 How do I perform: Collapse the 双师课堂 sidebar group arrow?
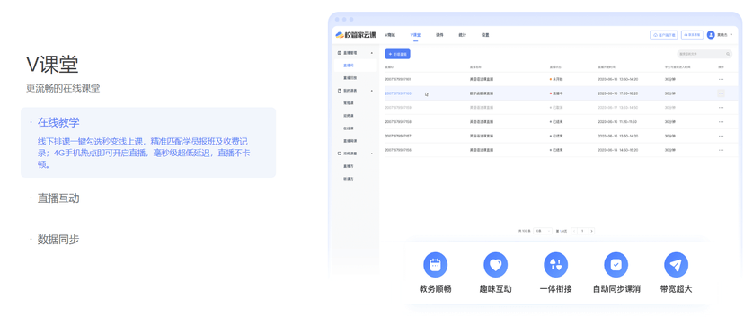[x=371, y=154]
